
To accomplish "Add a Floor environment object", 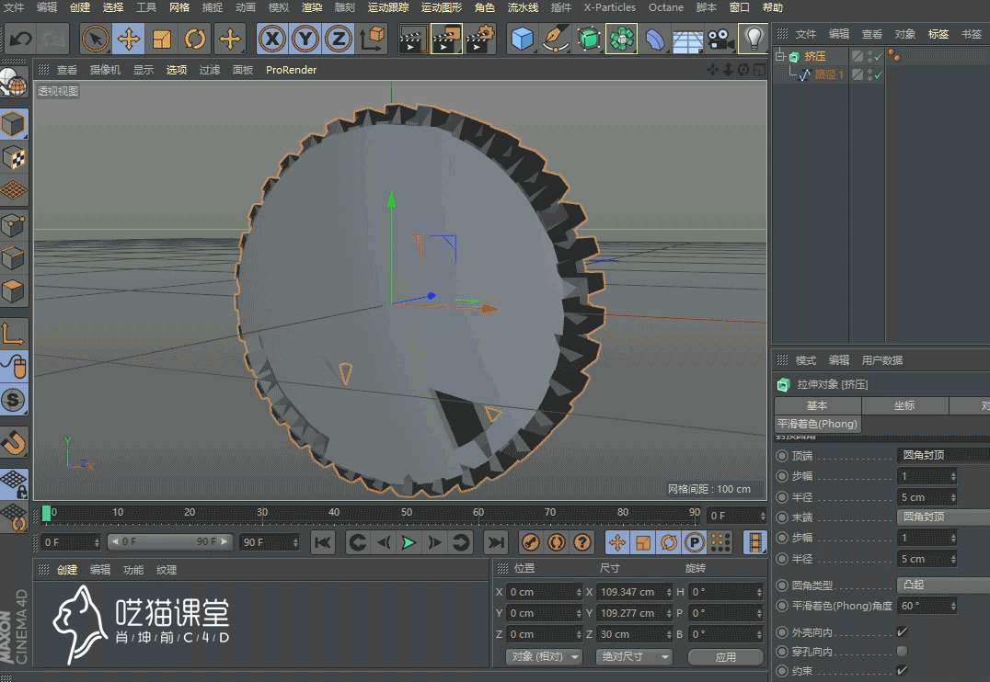I will pos(687,40).
